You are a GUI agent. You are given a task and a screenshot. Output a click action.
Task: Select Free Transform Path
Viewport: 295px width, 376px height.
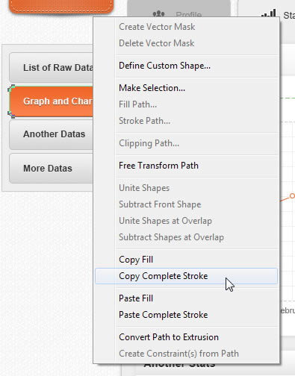tap(186, 166)
